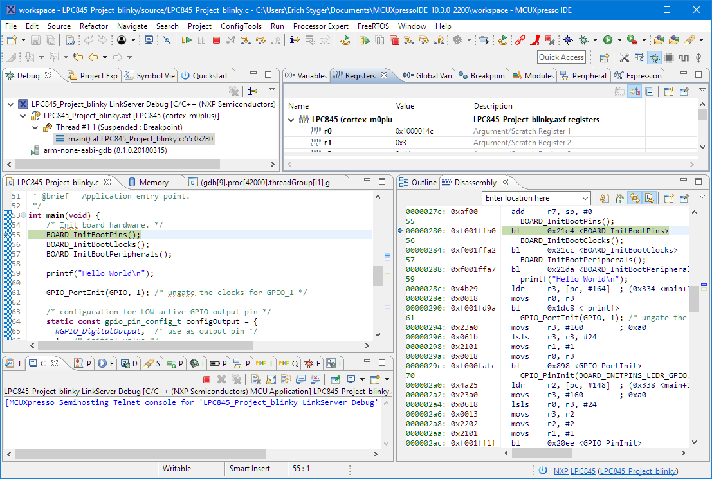Screen dimensions: 712x479
Task: Click the editor's vertical scrollbar thumb
Action: coord(378,276)
